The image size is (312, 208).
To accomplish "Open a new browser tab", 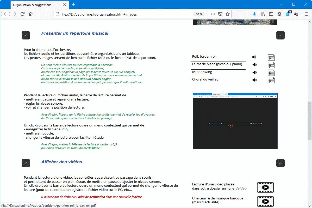I will [73, 5].
